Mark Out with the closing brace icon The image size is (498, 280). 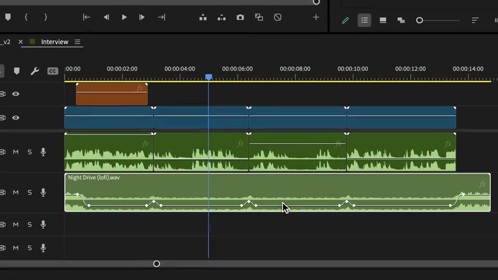tap(46, 17)
